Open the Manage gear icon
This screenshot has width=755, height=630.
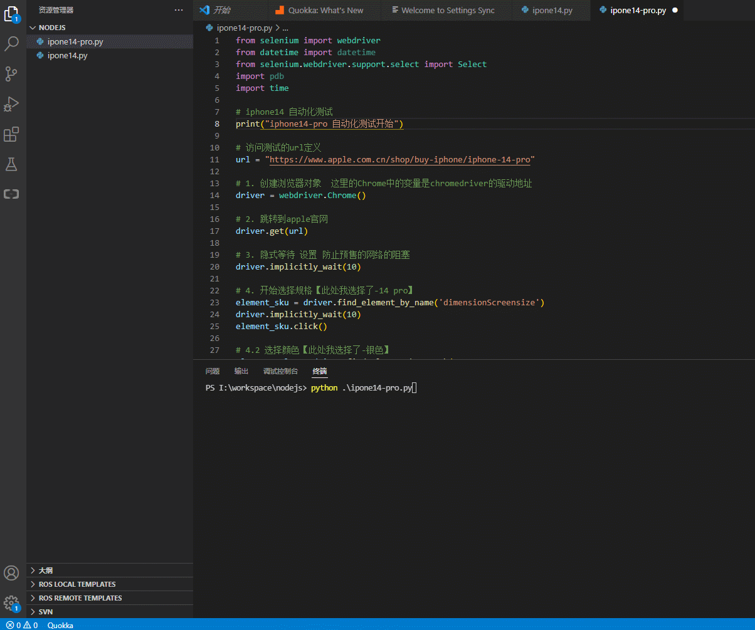click(11, 603)
